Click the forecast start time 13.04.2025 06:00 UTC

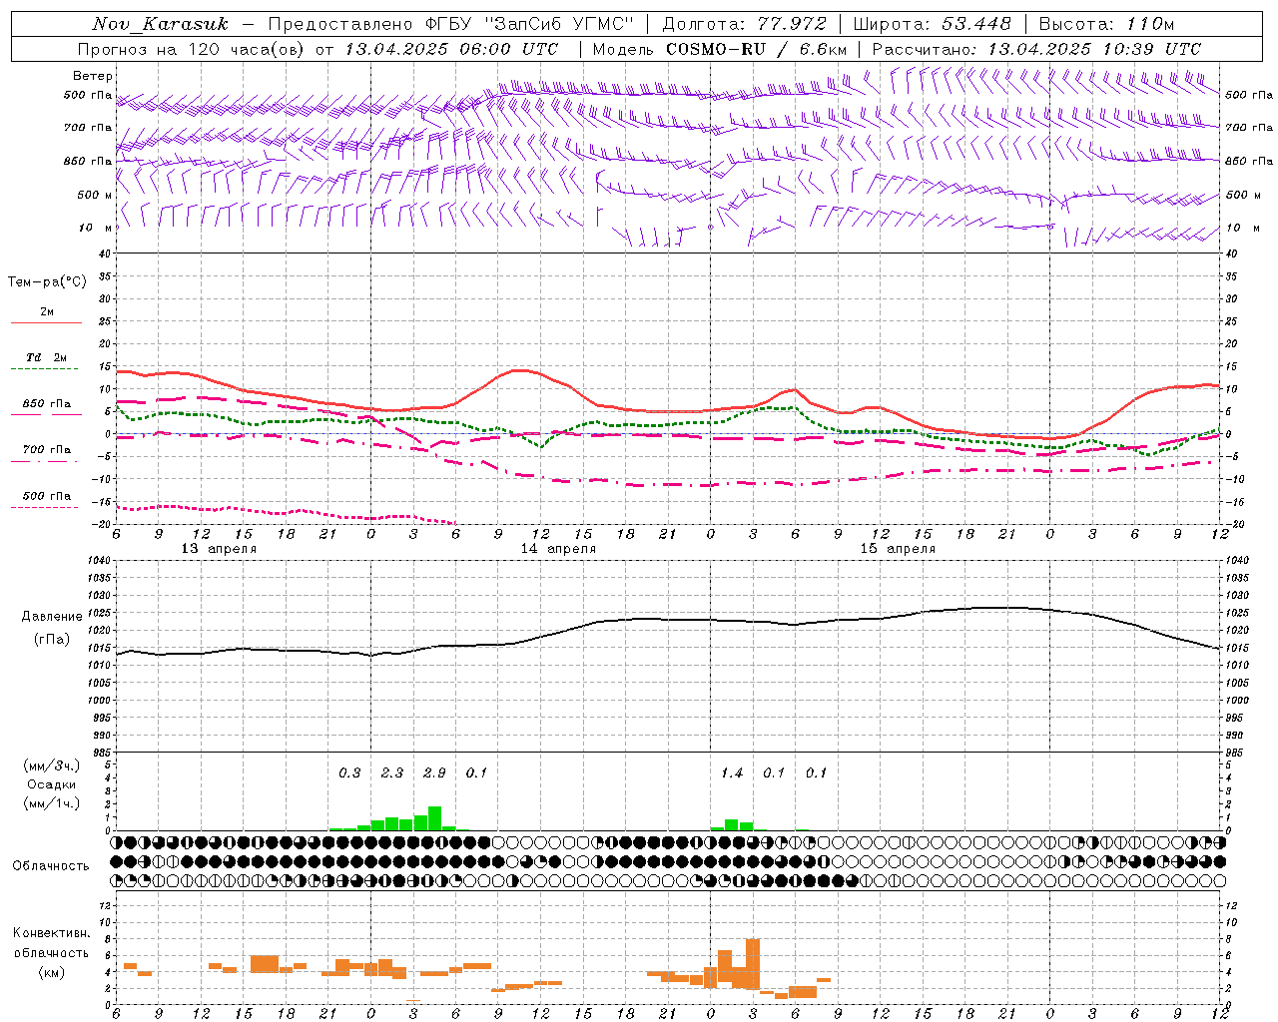(451, 49)
